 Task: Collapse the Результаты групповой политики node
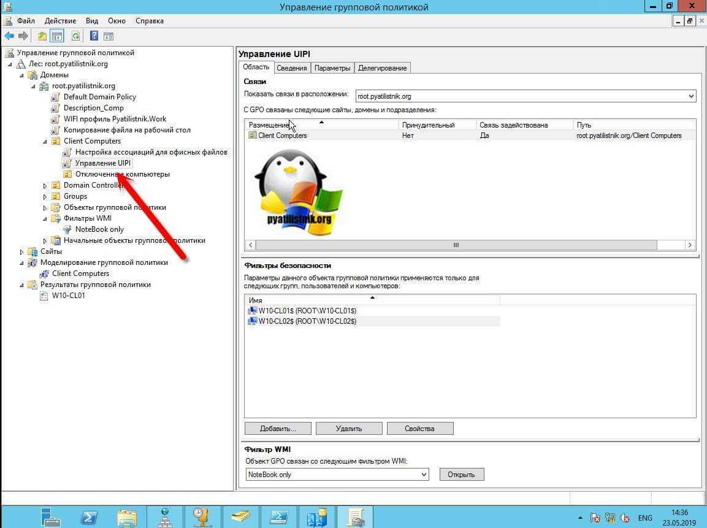click(x=21, y=285)
